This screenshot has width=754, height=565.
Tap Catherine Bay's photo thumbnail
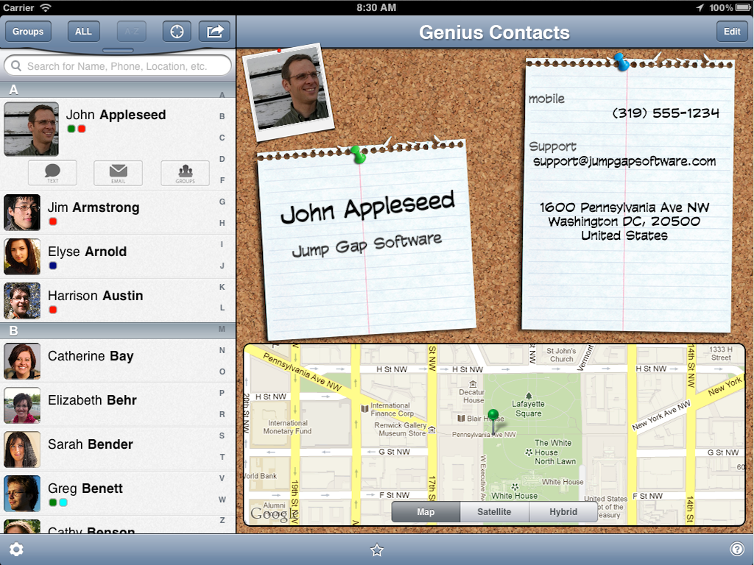[x=22, y=361]
